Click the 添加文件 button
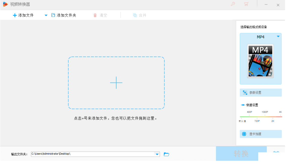The image size is (289, 165). [x=23, y=15]
